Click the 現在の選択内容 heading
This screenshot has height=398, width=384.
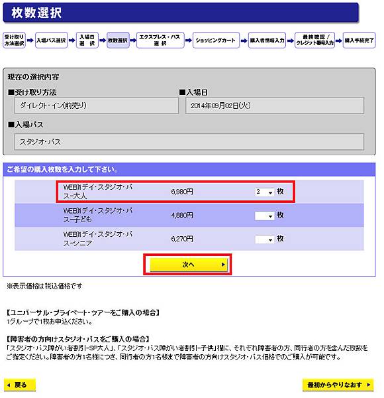click(x=34, y=77)
